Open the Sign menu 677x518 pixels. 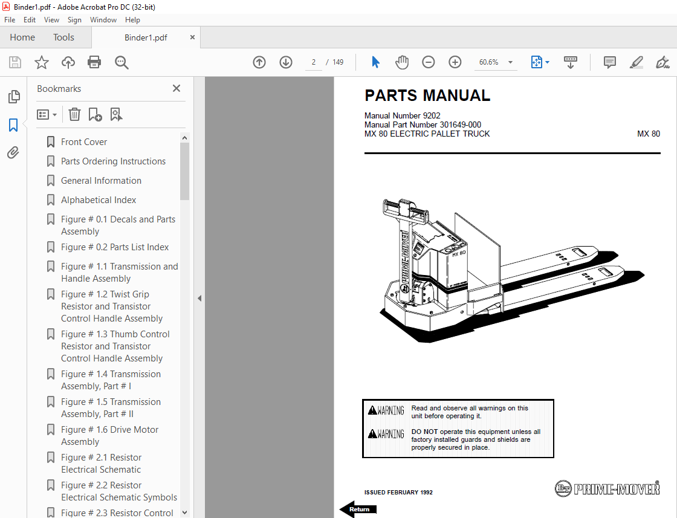click(x=74, y=20)
